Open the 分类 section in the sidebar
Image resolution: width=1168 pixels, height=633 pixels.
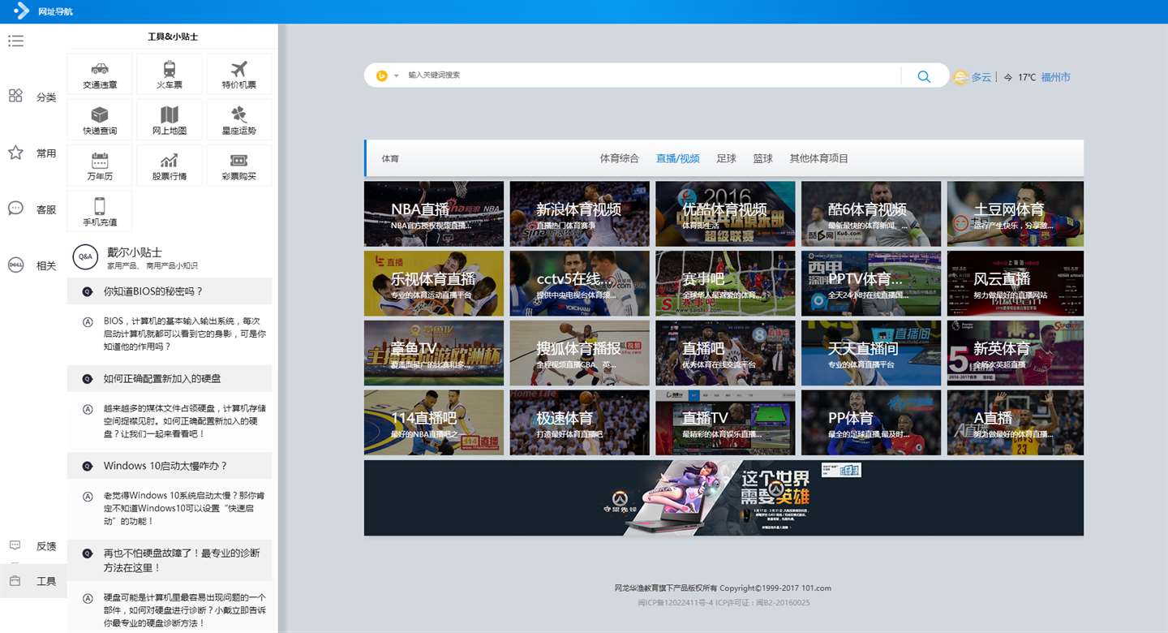coord(32,97)
